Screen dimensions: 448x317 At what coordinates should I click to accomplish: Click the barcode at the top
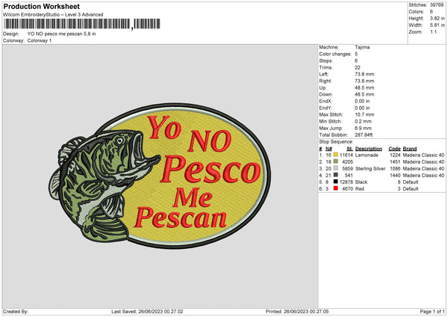tap(82, 24)
